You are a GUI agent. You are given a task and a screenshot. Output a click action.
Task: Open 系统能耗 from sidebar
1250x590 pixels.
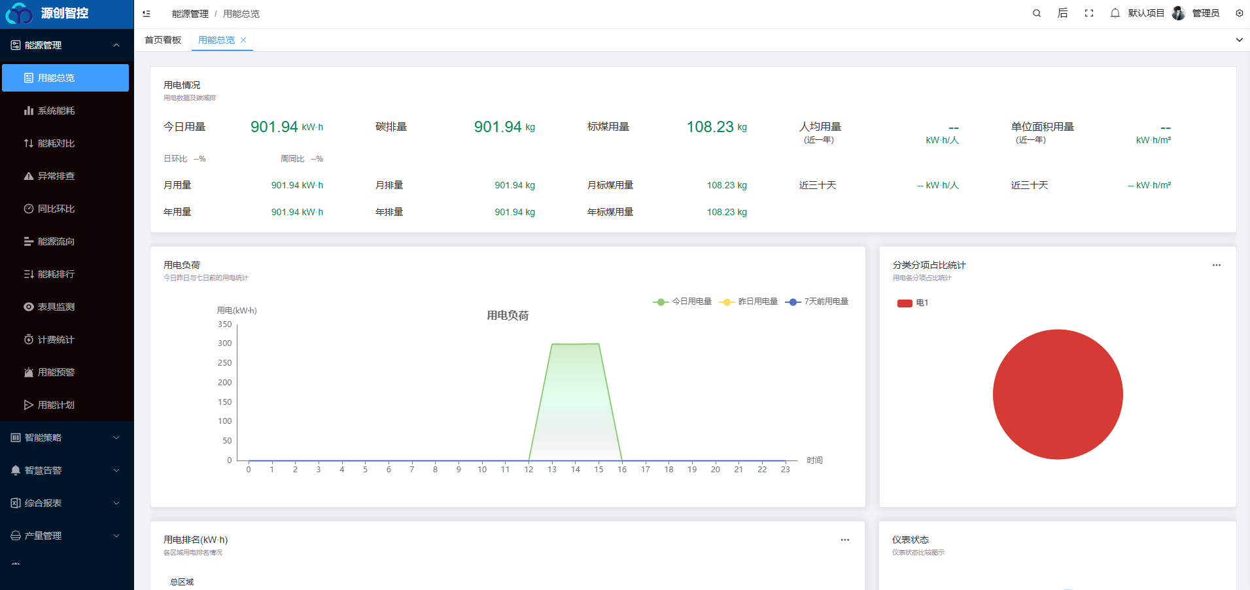(x=65, y=111)
